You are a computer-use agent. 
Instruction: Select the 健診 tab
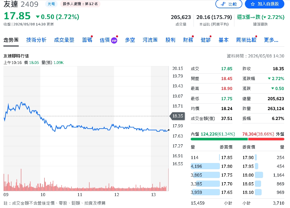(206, 40)
